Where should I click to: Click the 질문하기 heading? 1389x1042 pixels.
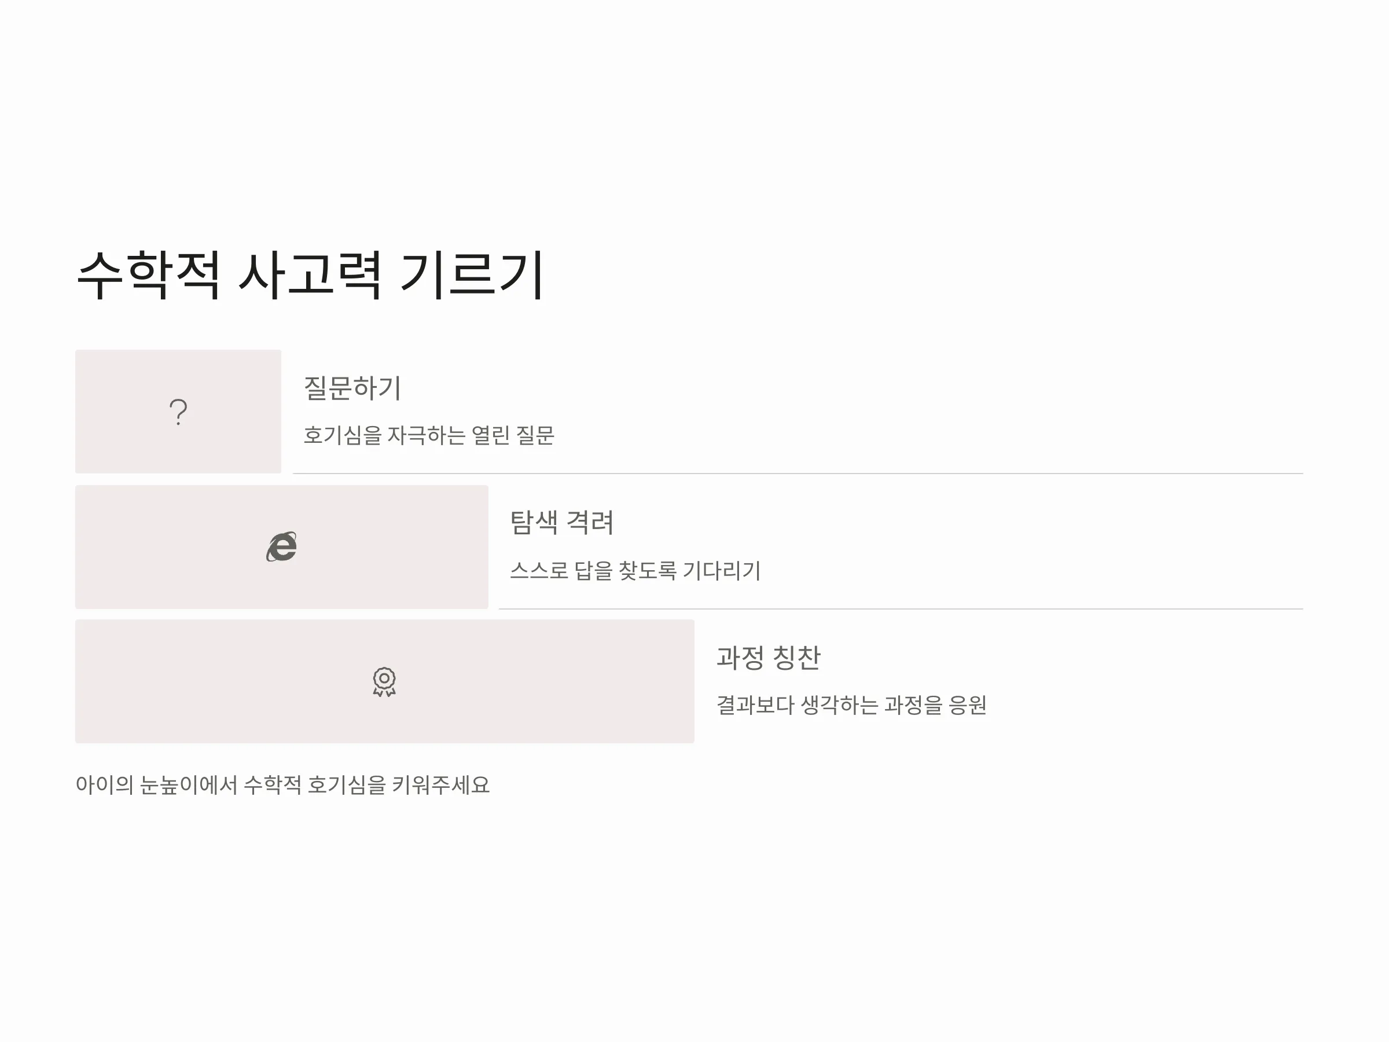click(352, 387)
